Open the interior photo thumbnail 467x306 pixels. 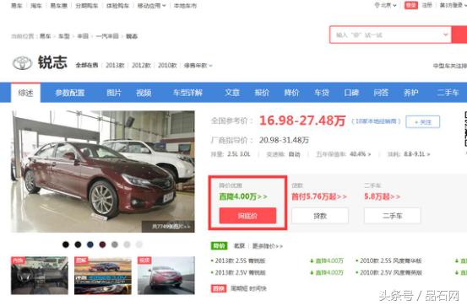pyautogui.click(x=40, y=276)
